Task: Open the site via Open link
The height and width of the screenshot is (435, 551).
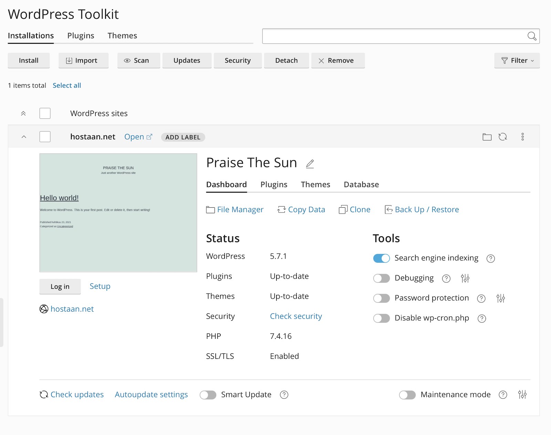Action: (134, 137)
